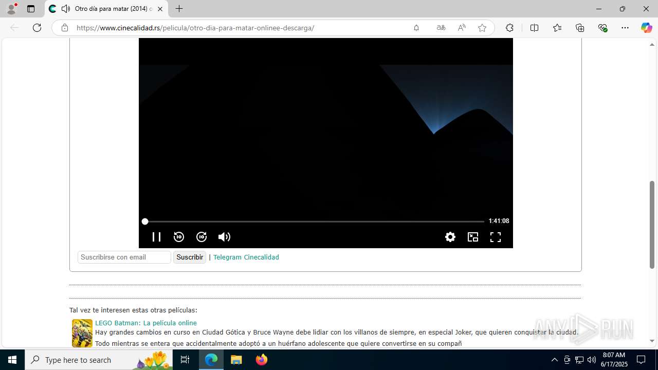Rewind video 10 seconds
Screen dimensions: 658x370
pyautogui.click(x=179, y=237)
